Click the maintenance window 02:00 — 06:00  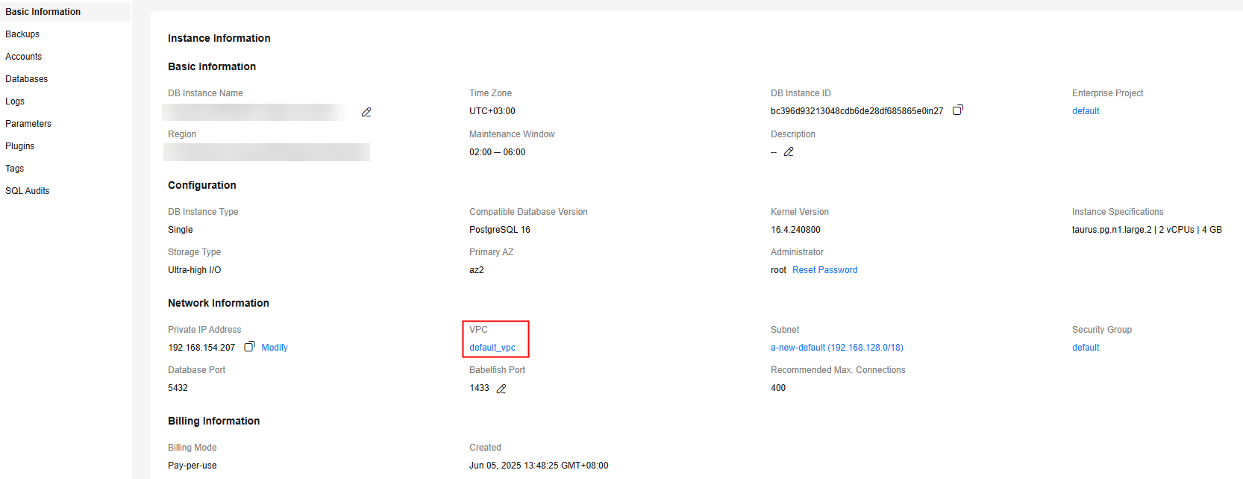[x=498, y=152]
